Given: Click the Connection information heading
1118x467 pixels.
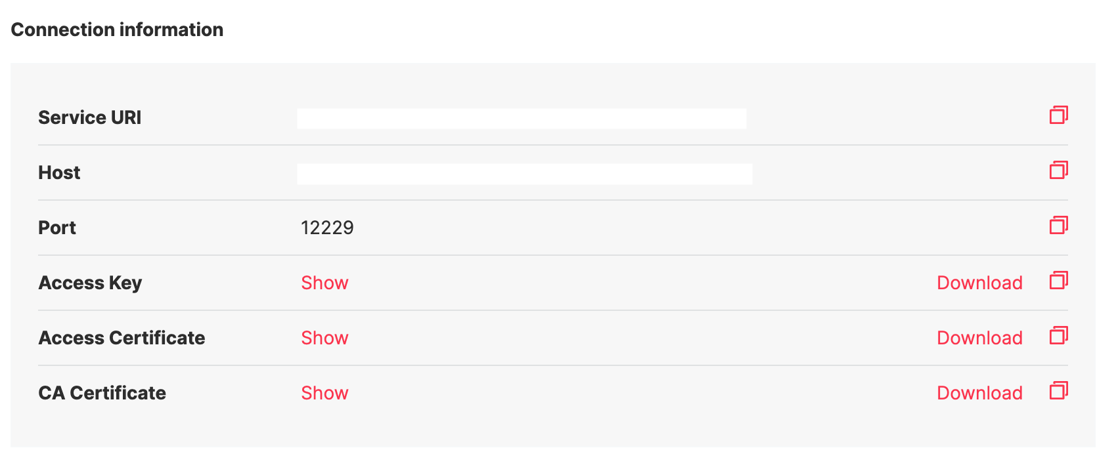Looking at the screenshot, I should coord(117,30).
